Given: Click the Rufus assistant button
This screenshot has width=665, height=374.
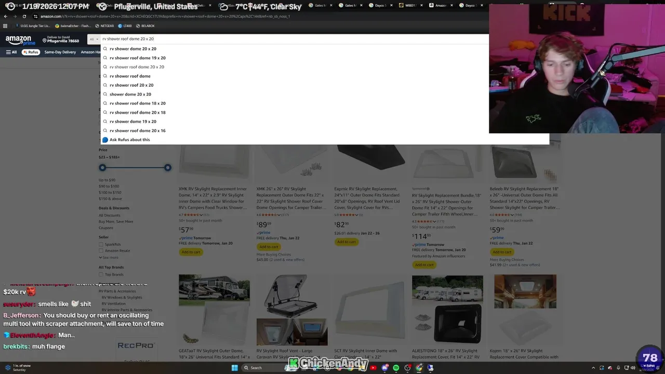Looking at the screenshot, I should point(31,52).
